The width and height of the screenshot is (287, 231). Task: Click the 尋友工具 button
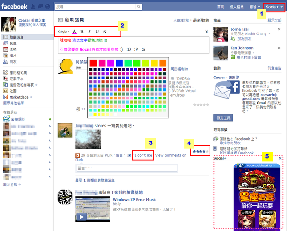pyautogui.click(x=223, y=118)
